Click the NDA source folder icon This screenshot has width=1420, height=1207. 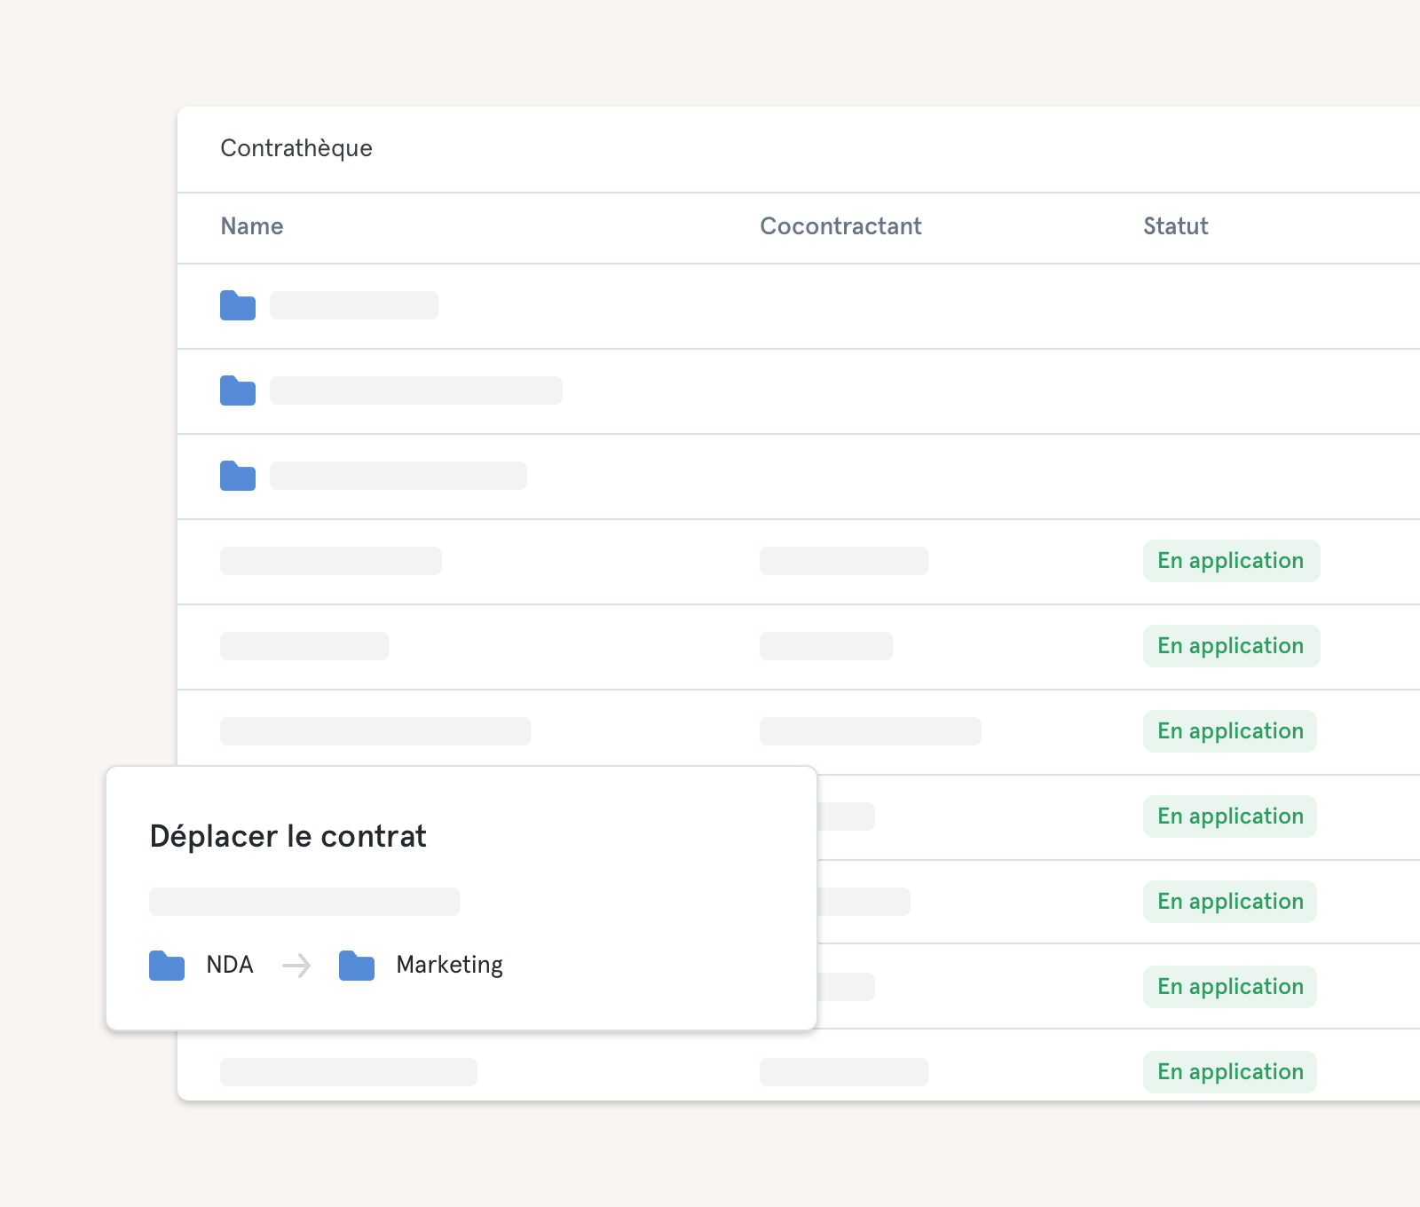pos(167,966)
